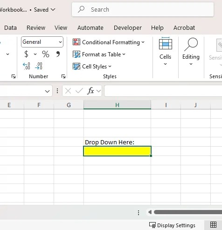Open the Acrobat ribbon tab

[x=184, y=28]
